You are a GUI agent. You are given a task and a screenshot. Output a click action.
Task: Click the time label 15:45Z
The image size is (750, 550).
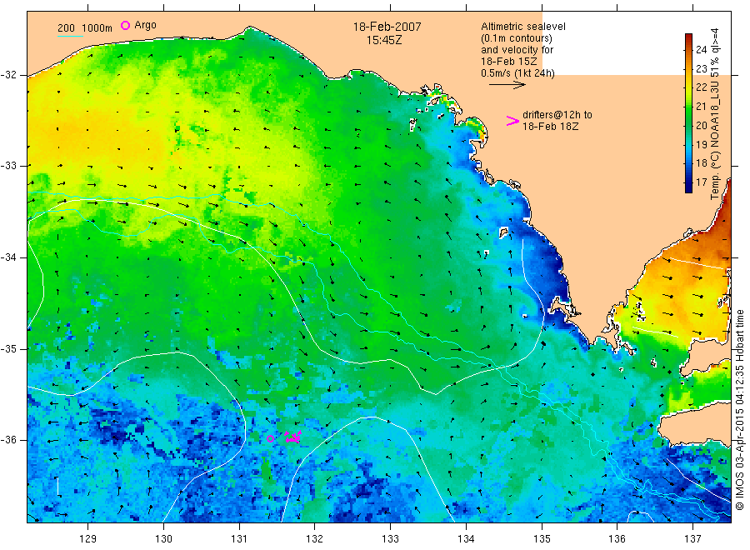pos(384,41)
